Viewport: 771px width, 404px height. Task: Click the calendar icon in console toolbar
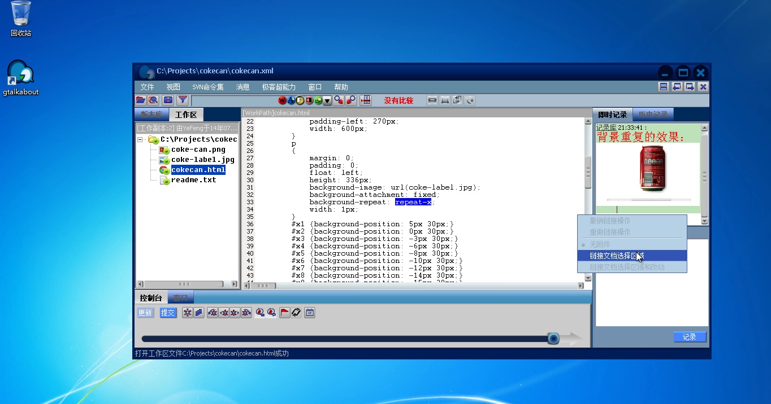point(310,313)
